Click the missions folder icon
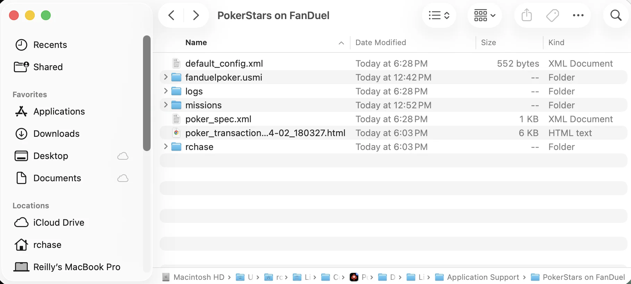Screen dimensions: 631x284 click(176, 105)
